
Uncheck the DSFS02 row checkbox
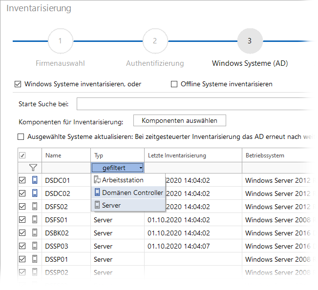22,207
